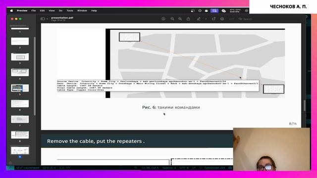Click the 'ЧЕСНОКОВ А. П.' name label
This screenshot has height=178, width=317.
pos(288,6)
